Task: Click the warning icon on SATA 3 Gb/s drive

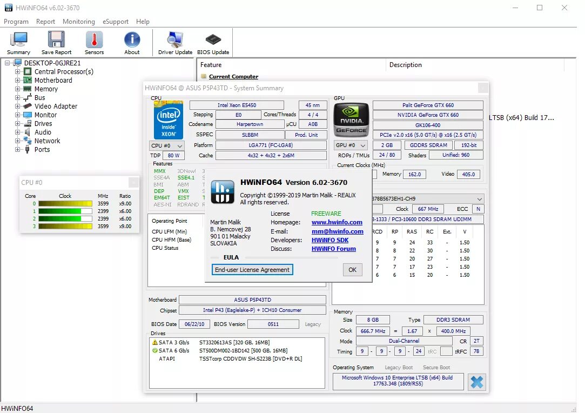Action: pyautogui.click(x=155, y=342)
